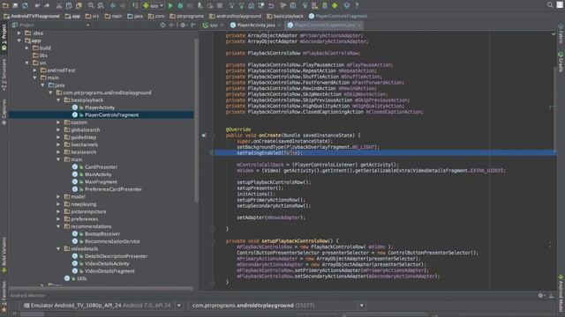Open BootupReceiver class

pos(102,234)
